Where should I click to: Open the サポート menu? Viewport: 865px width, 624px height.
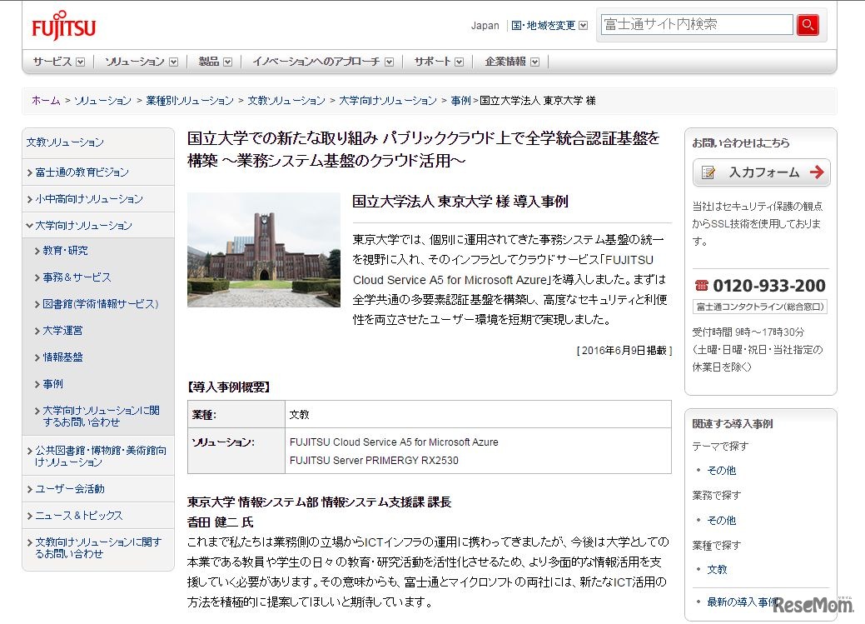(x=438, y=62)
